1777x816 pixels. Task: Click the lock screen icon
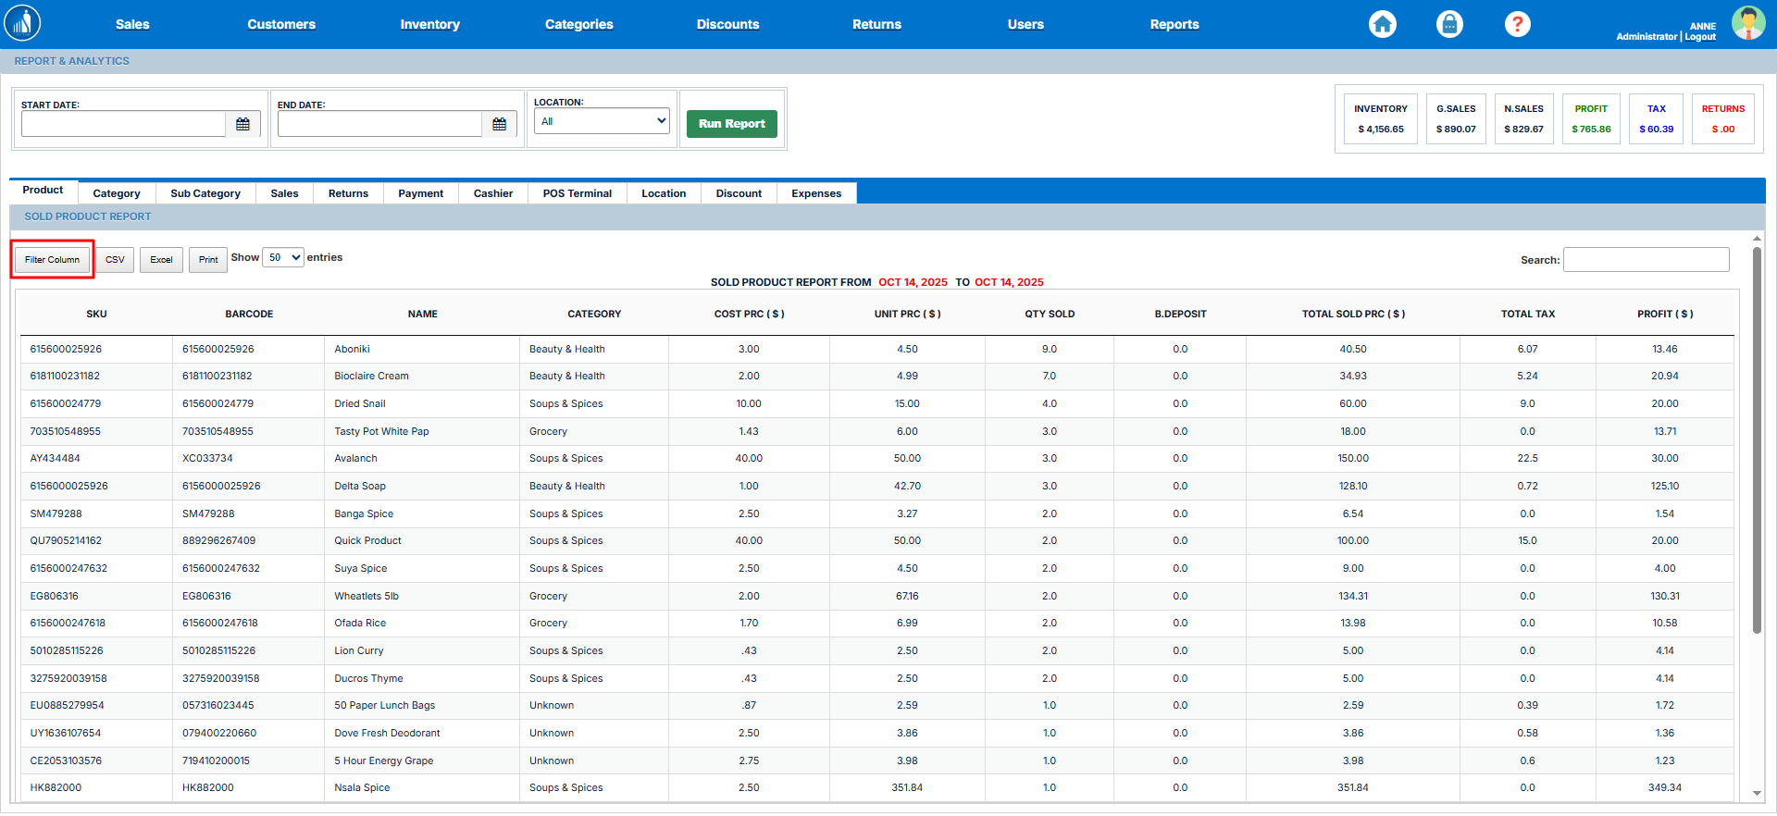tap(1449, 24)
